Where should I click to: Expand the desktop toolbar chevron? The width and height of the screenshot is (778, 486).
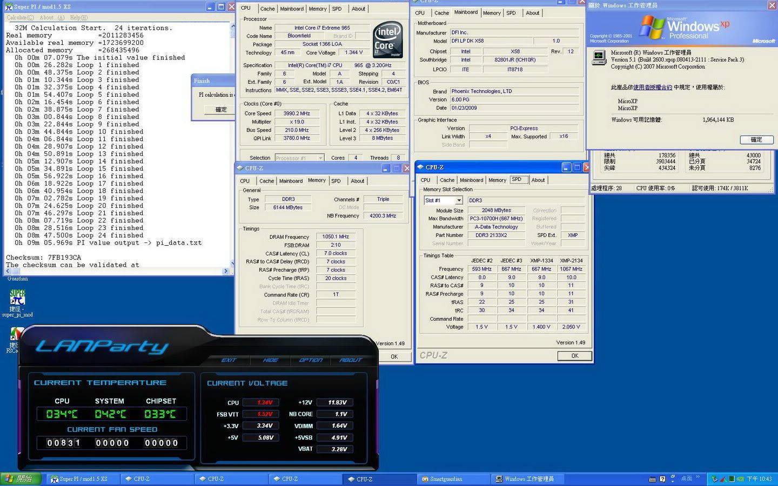[x=698, y=477]
